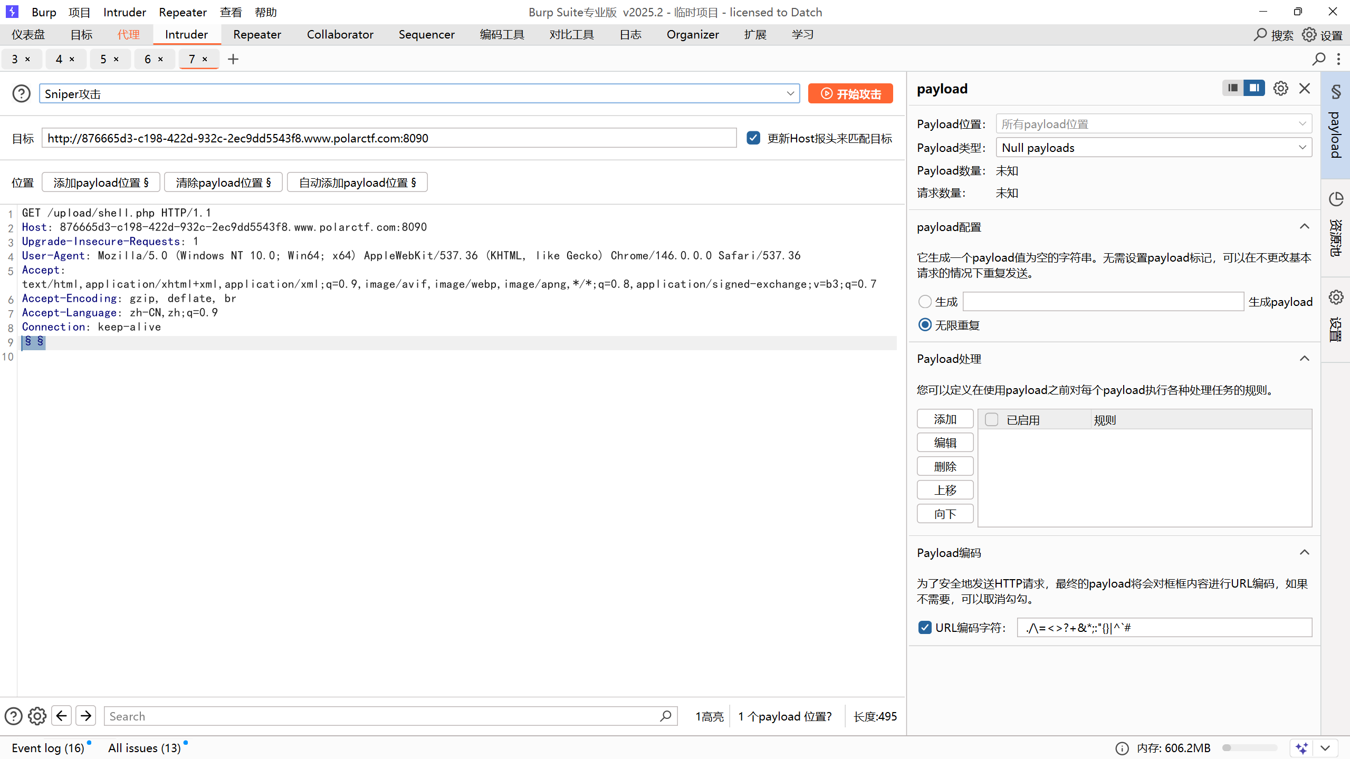Click the back arrow below the editor
Image resolution: width=1350 pixels, height=759 pixels.
61,716
